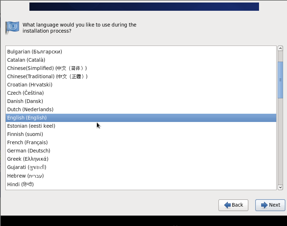This screenshot has width=287, height=226.
Task: Select Bulgarian (Български)
Action: click(x=141, y=52)
